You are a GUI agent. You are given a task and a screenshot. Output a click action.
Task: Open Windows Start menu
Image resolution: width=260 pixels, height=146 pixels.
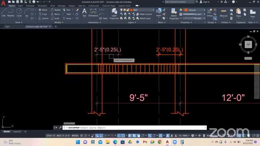(x=78, y=142)
